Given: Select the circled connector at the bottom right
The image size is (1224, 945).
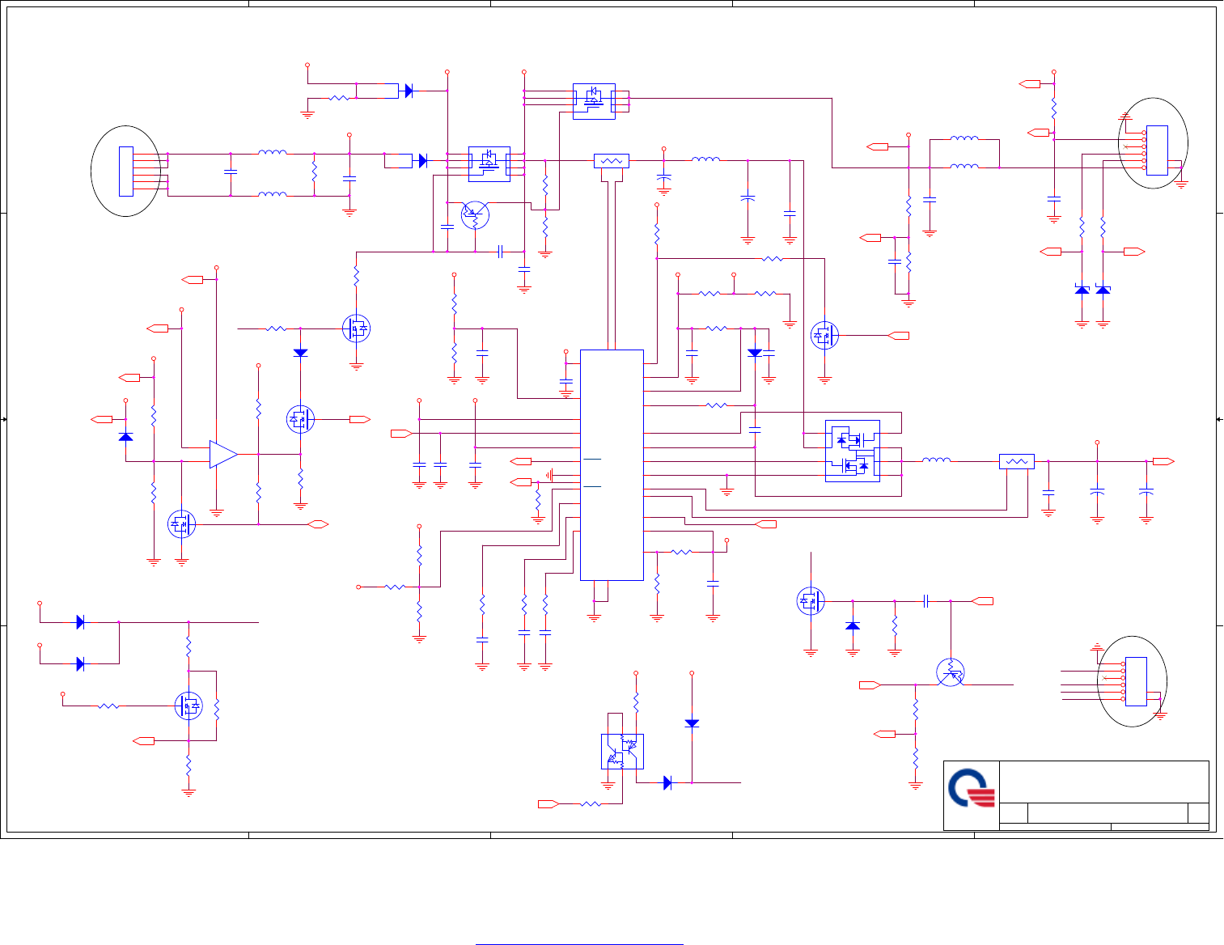Looking at the screenshot, I should point(1133,681).
